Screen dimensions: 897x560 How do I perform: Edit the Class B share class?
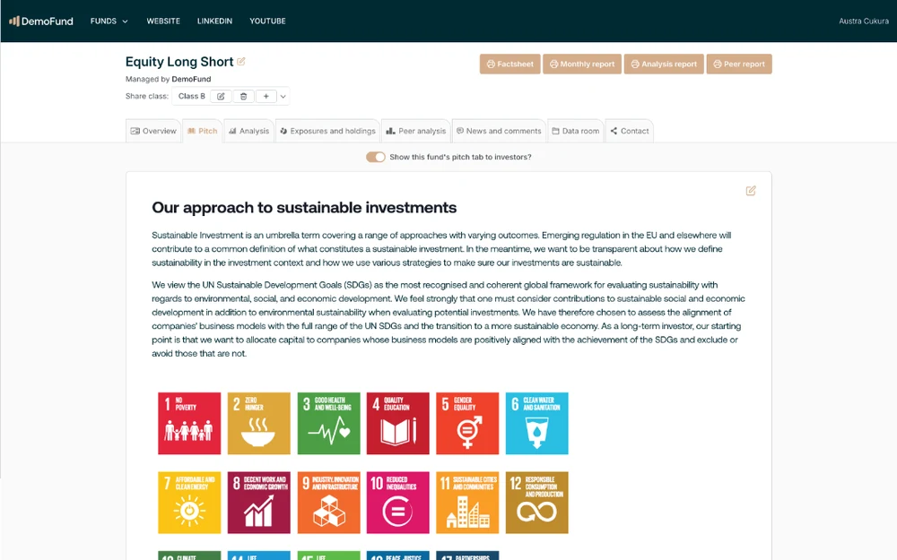click(x=221, y=96)
